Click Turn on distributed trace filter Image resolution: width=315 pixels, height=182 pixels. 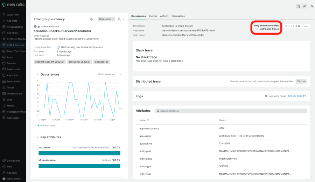click(301, 81)
